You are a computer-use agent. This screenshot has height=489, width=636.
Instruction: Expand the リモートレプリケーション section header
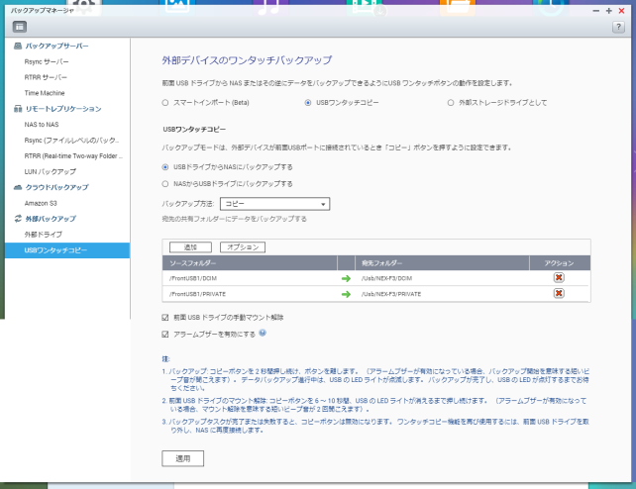pyautogui.click(x=63, y=109)
